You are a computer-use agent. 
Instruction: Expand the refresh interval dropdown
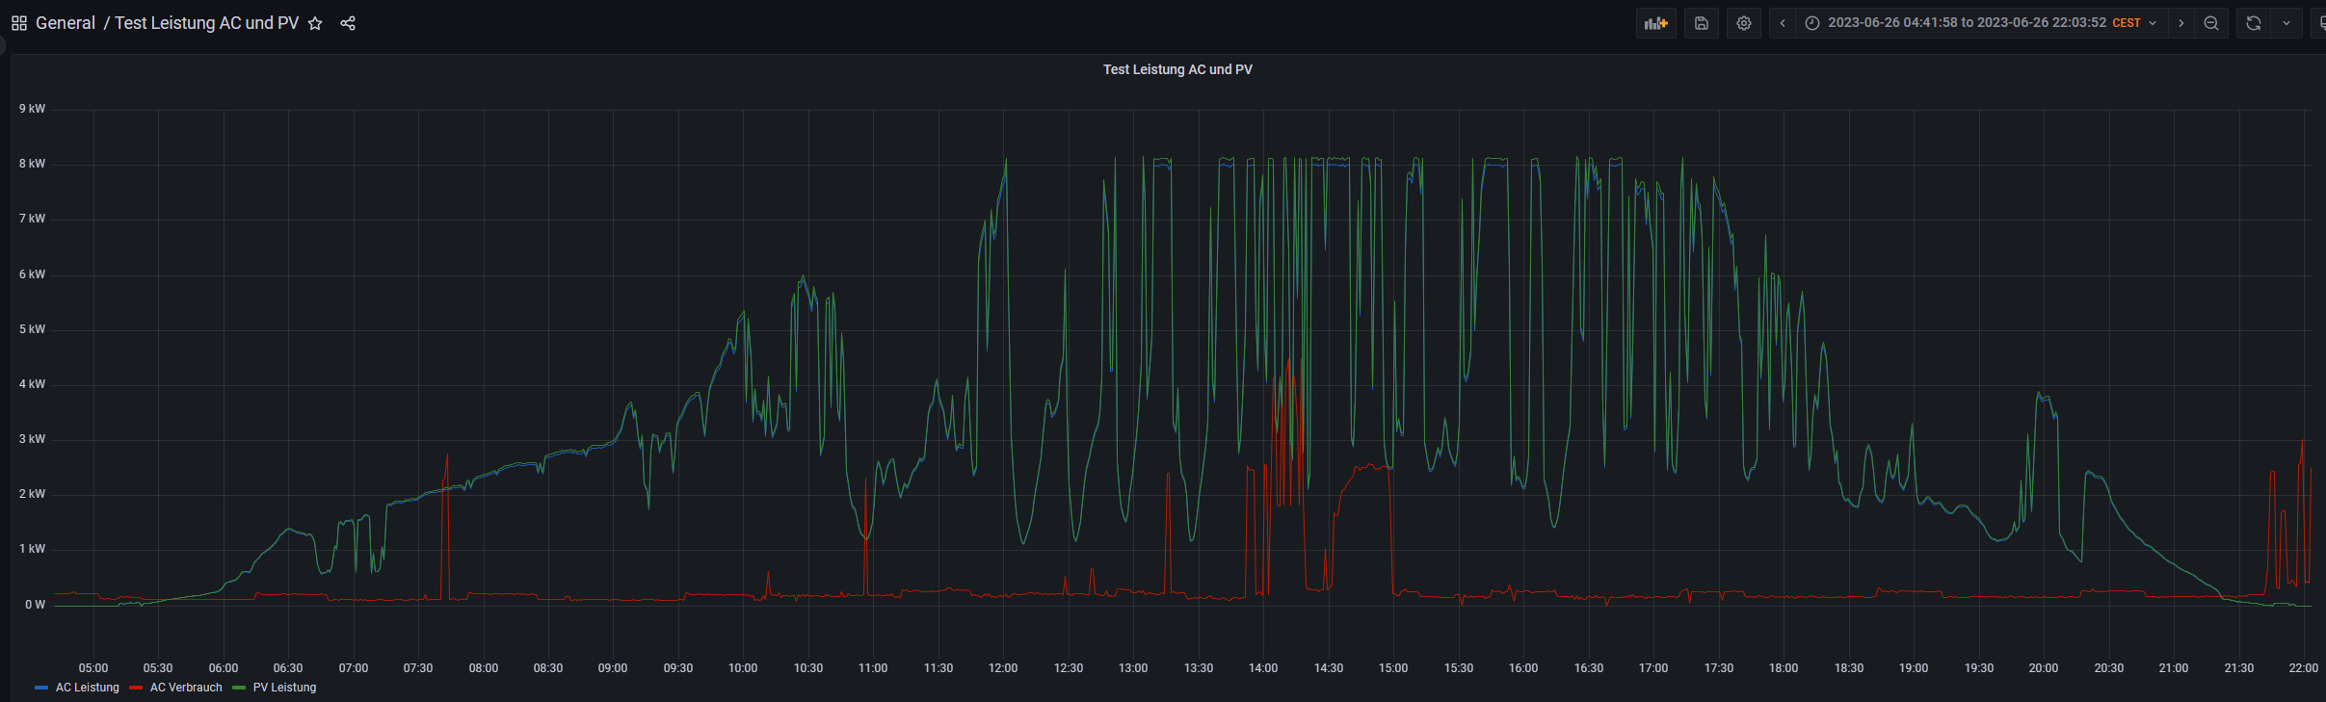[x=2286, y=23]
